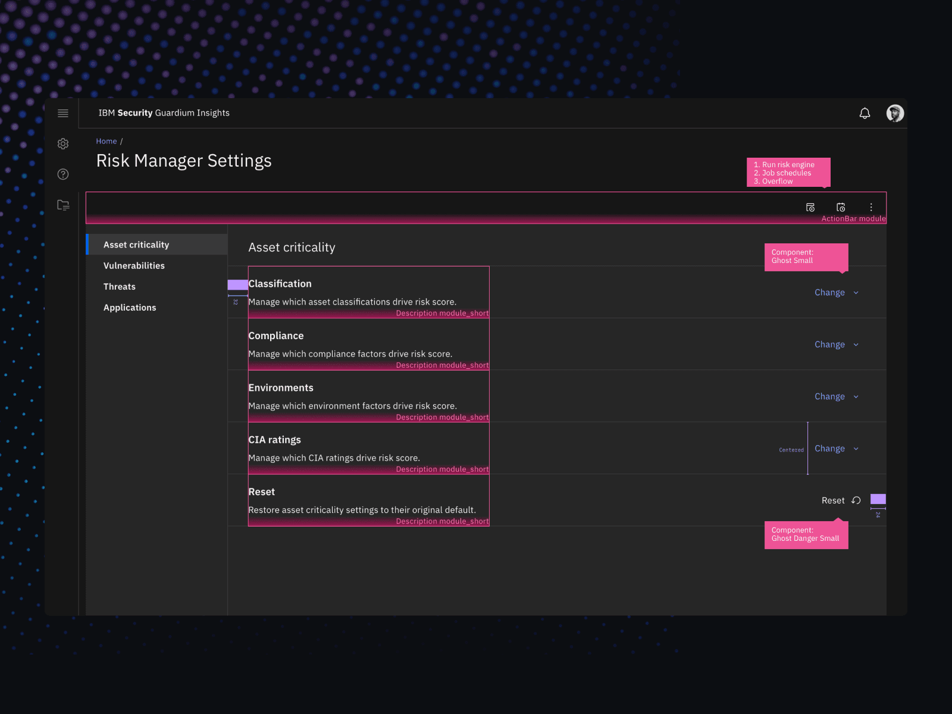
Task: Expand the Change dropdown for CIA ratings
Action: [836, 448]
